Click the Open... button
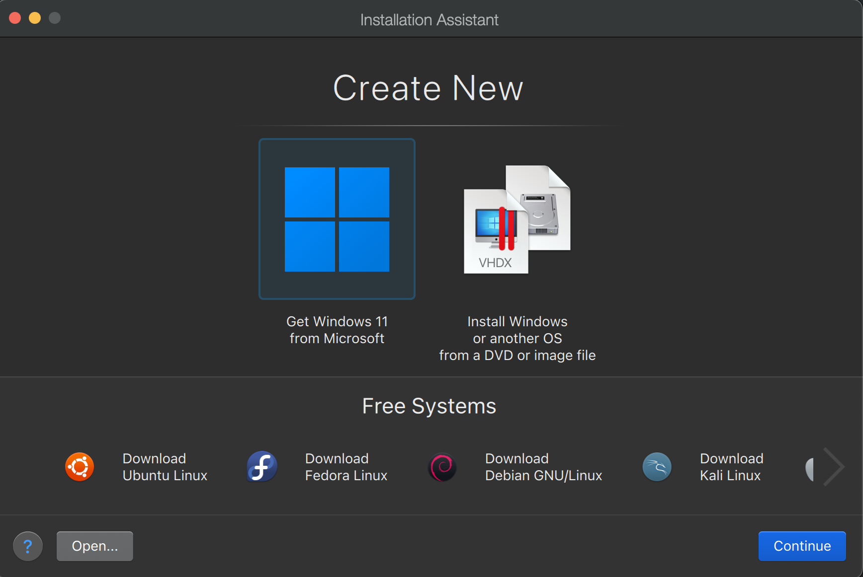Image resolution: width=863 pixels, height=577 pixels. pyautogui.click(x=95, y=546)
